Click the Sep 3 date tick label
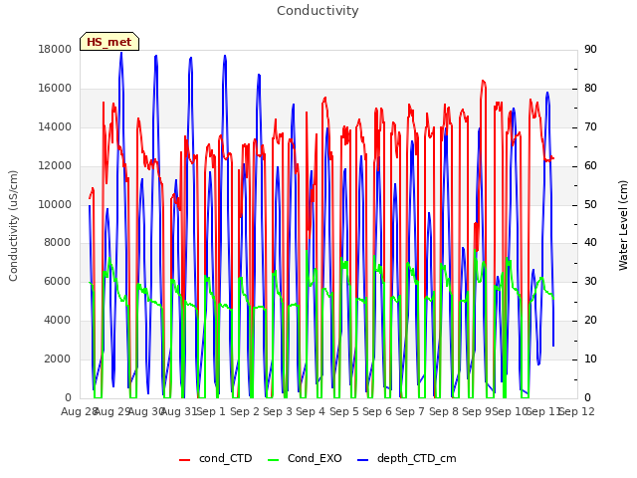This screenshot has height=478, width=637. [x=278, y=411]
